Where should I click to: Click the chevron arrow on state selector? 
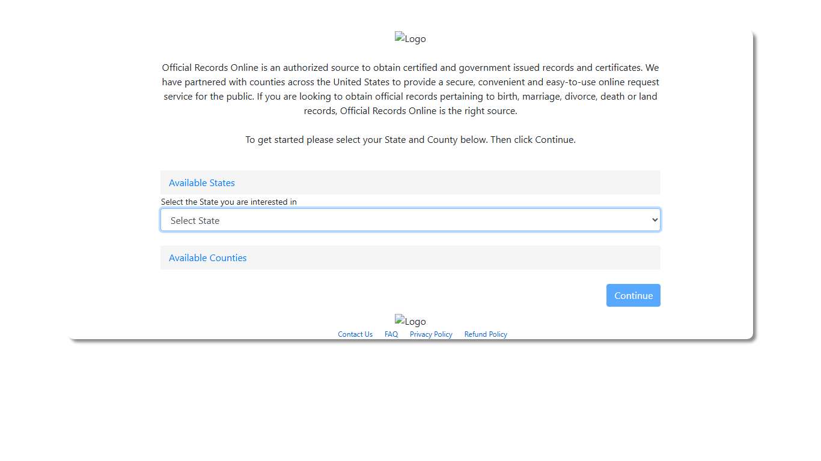(655, 220)
